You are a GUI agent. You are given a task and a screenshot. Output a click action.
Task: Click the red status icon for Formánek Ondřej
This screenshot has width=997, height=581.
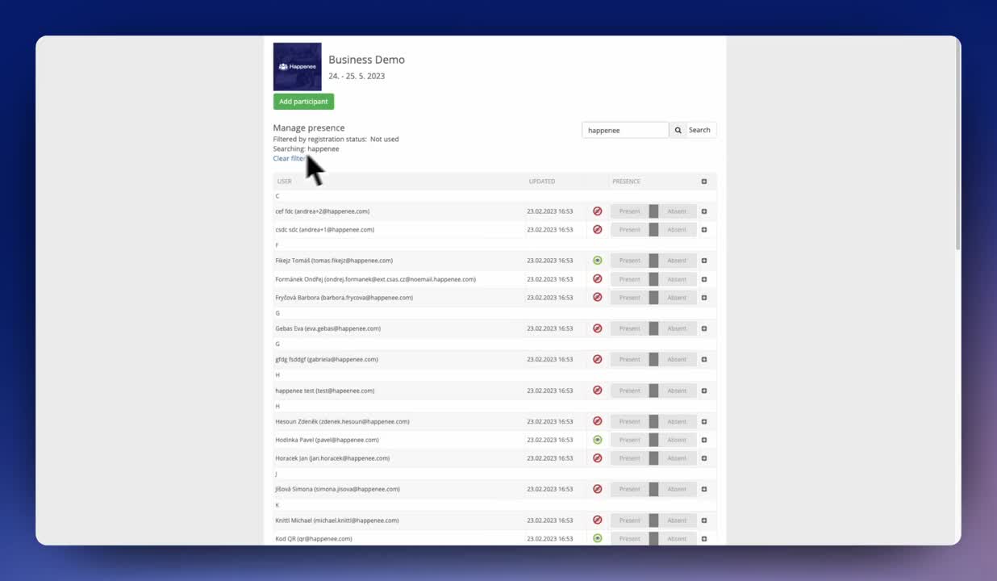click(598, 279)
